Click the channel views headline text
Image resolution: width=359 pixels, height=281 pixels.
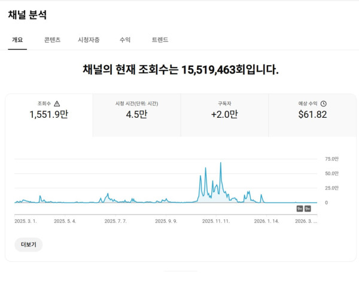tap(181, 70)
